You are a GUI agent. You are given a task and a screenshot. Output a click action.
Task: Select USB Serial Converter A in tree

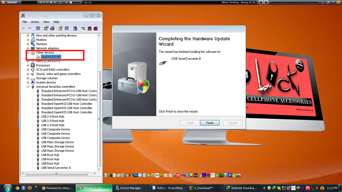click(x=56, y=168)
